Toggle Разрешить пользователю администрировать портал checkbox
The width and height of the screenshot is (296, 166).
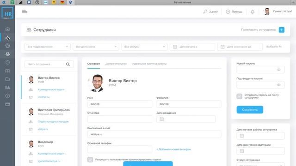tap(90, 160)
